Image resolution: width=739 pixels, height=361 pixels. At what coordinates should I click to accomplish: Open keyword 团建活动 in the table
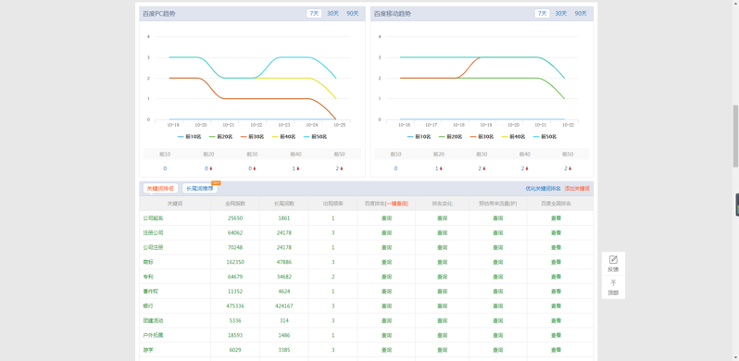click(x=153, y=320)
